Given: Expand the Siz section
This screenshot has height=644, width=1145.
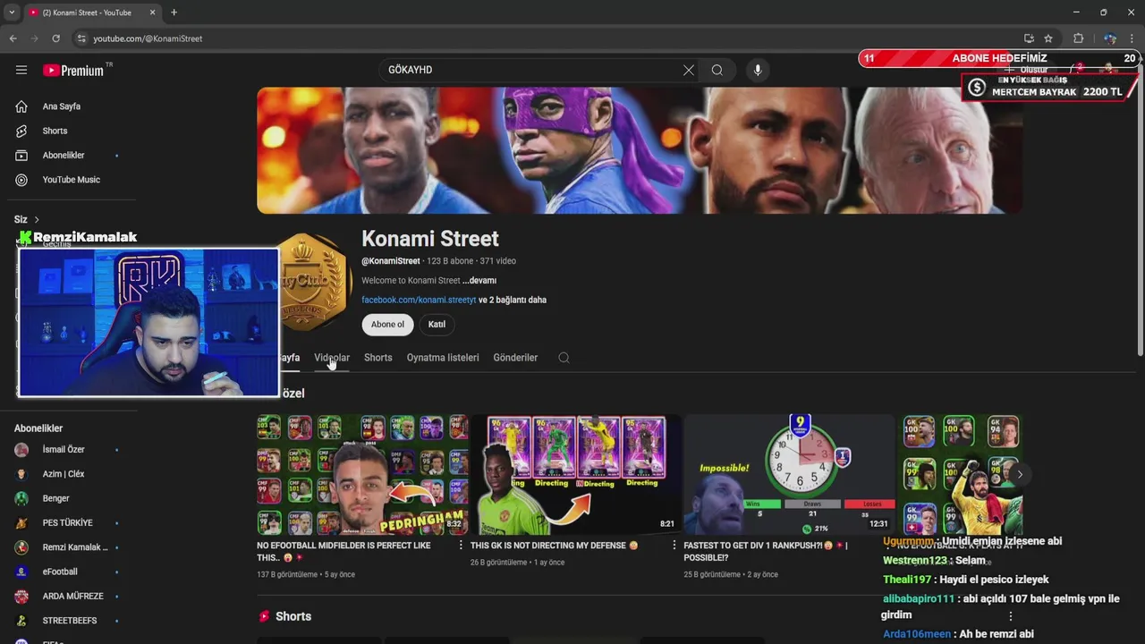Looking at the screenshot, I should (27, 219).
